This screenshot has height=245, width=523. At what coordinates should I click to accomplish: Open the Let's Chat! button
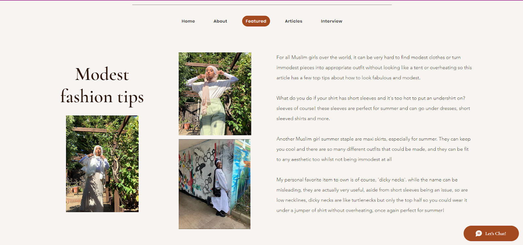pos(491,234)
